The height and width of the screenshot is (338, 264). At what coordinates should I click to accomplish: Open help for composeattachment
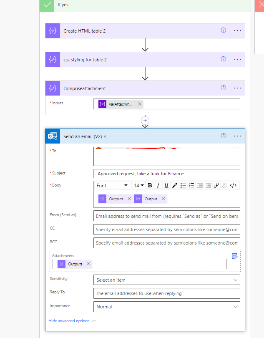point(223,88)
